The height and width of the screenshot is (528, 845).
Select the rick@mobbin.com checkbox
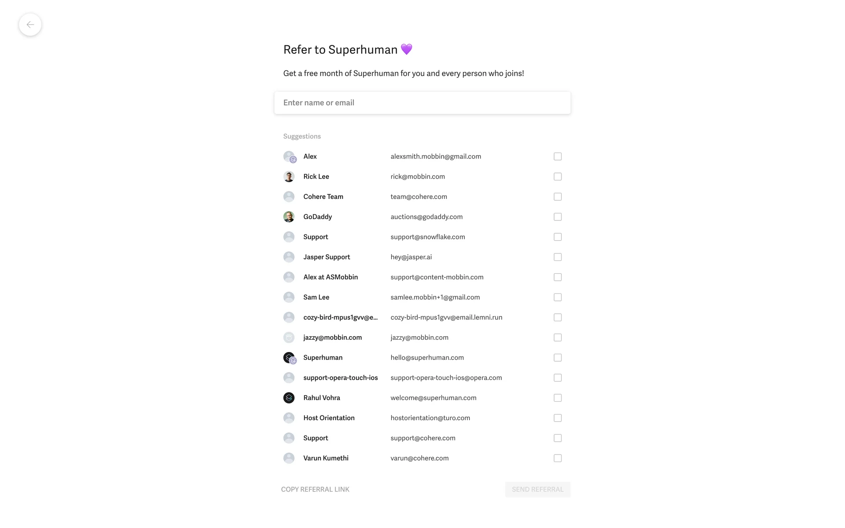[x=558, y=177]
